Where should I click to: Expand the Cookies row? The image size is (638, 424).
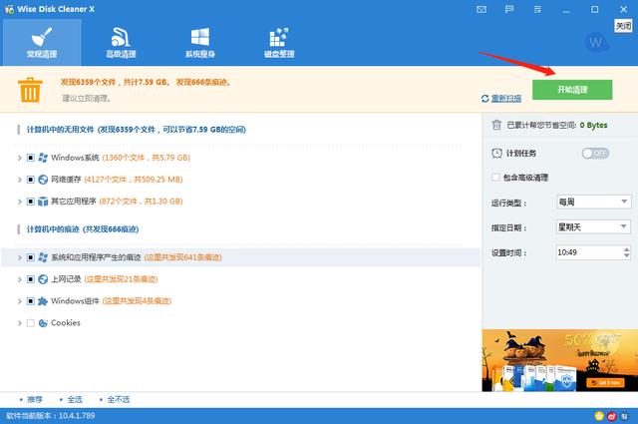(19, 323)
